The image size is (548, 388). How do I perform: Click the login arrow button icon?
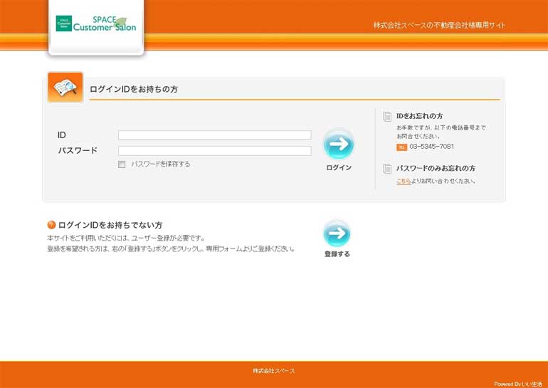coord(339,144)
